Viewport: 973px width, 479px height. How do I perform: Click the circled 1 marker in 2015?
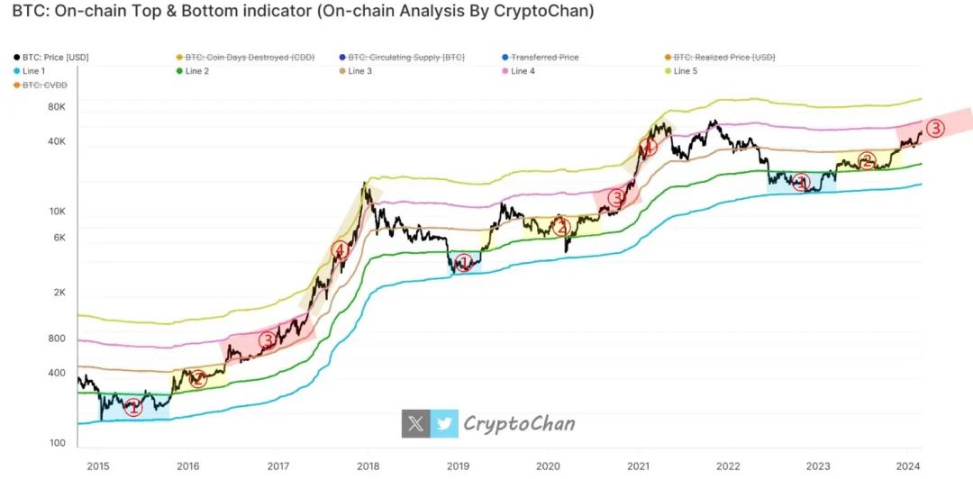[132, 408]
